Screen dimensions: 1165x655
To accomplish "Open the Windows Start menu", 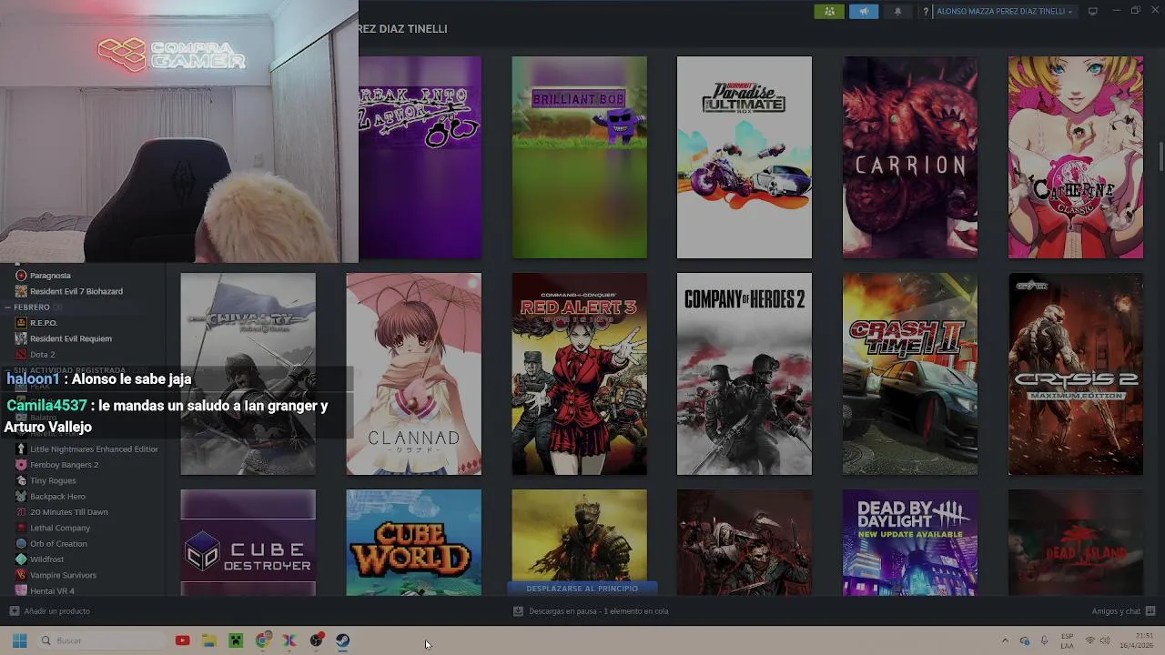I will (x=19, y=640).
